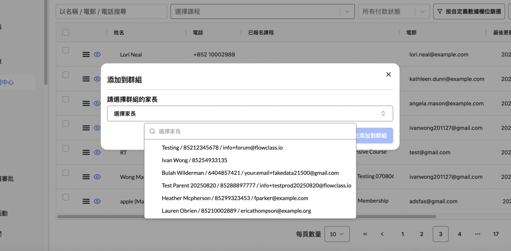Check the checkbox in the apple row
This screenshot has height=251, width=511.
click(x=66, y=197)
